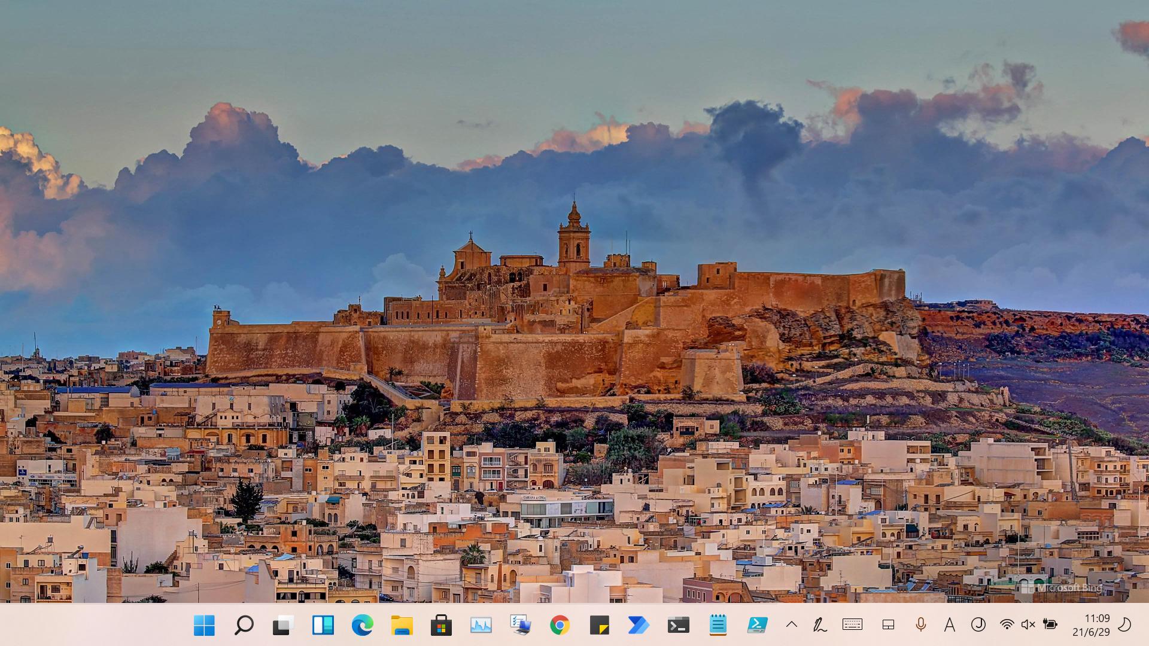The width and height of the screenshot is (1149, 646).
Task: Toggle the muted volume speaker icon
Action: (1028, 625)
